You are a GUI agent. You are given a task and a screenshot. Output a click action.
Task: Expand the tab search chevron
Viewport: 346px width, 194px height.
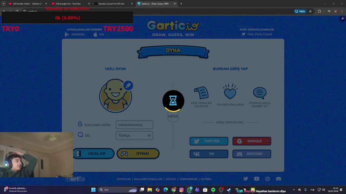[3, 4]
